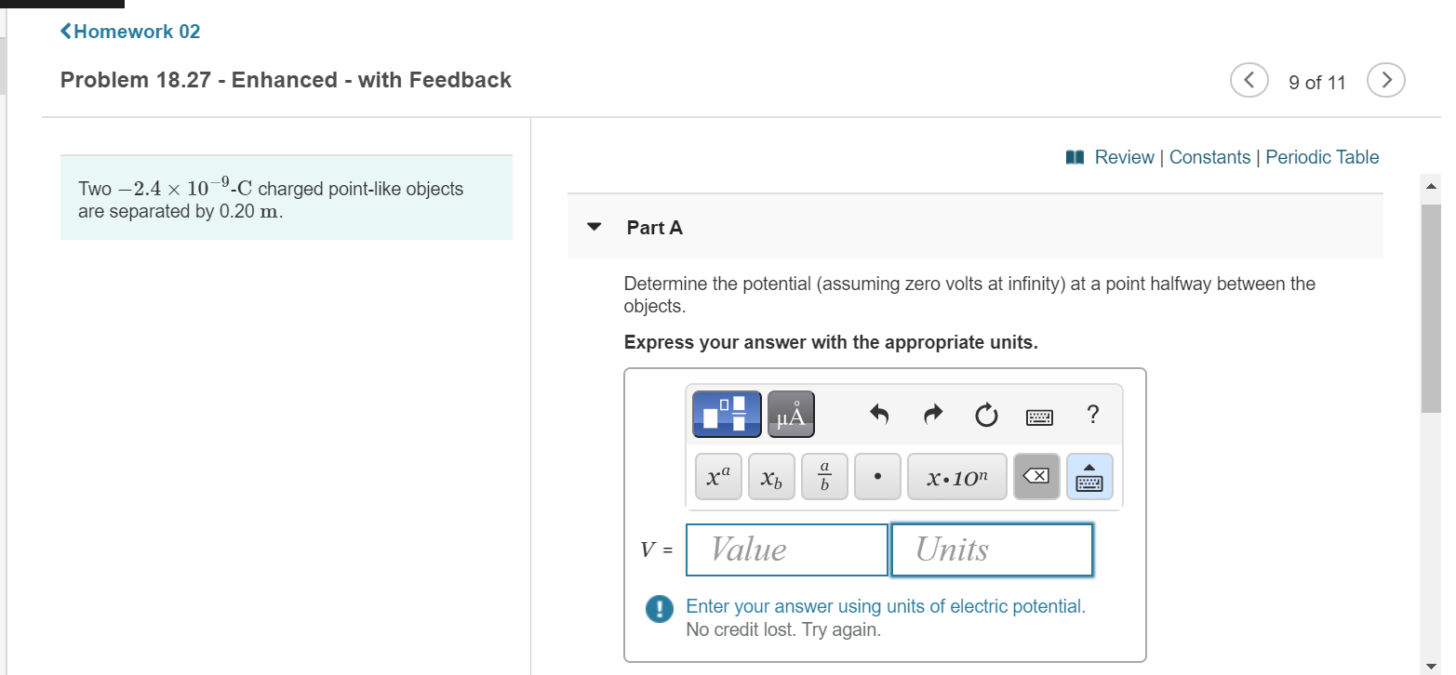This screenshot has height=675, width=1456.
Task: Insert a/b fraction template
Action: click(x=824, y=477)
